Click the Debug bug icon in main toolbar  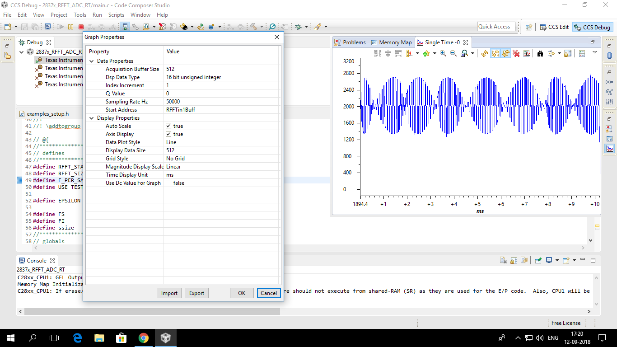coord(298,27)
